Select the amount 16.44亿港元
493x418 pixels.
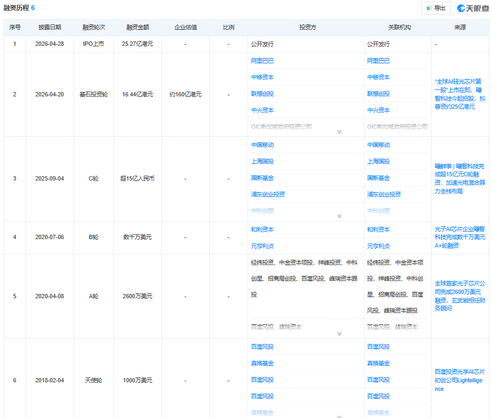pos(137,94)
